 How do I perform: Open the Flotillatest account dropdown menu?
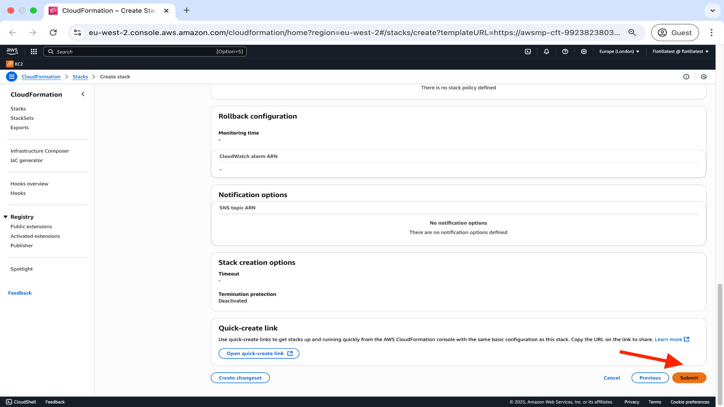pos(680,52)
